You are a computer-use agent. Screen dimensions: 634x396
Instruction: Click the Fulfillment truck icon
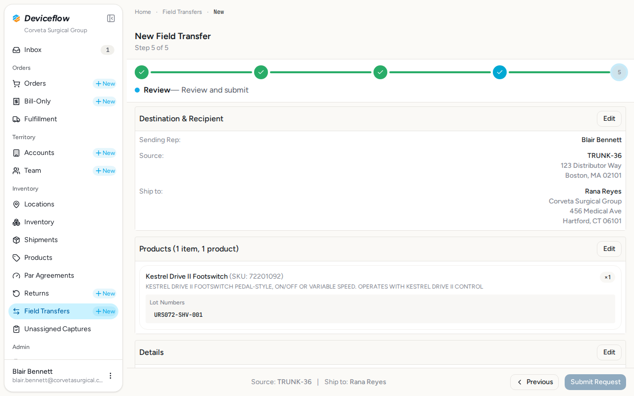[16, 119]
